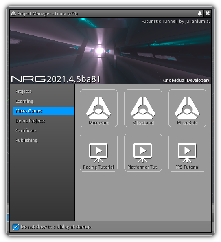The image size is (221, 242).
Task: Click the notification bell icon
Action: point(200,13)
